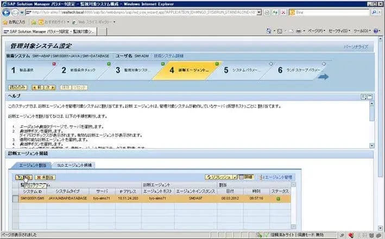Click the help text scrollbar down arrow
385x239 pixels.
[x=372, y=146]
